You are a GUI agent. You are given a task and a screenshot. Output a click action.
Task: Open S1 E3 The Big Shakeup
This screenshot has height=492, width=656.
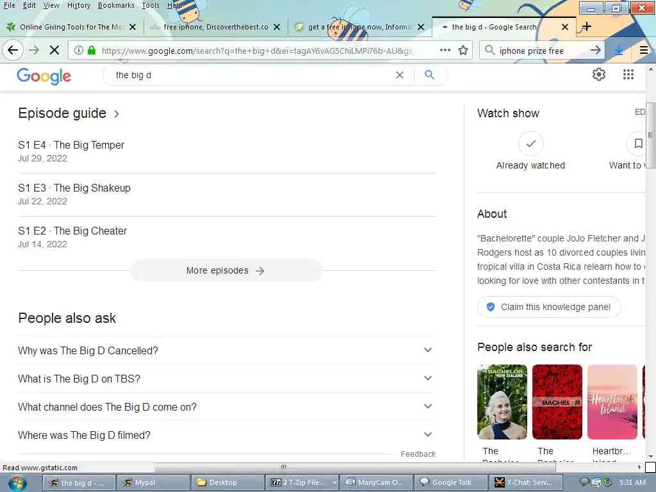click(x=74, y=188)
